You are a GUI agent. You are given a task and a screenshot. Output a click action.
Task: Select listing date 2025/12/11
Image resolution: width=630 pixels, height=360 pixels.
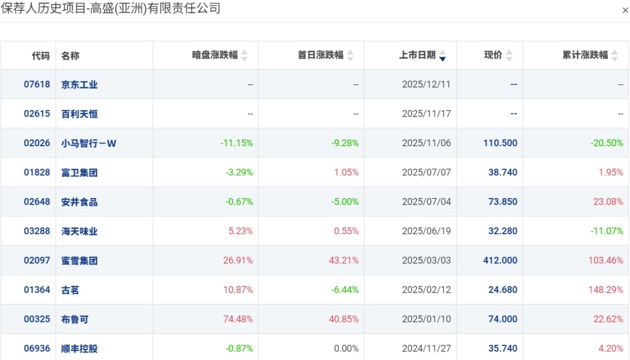click(x=426, y=84)
